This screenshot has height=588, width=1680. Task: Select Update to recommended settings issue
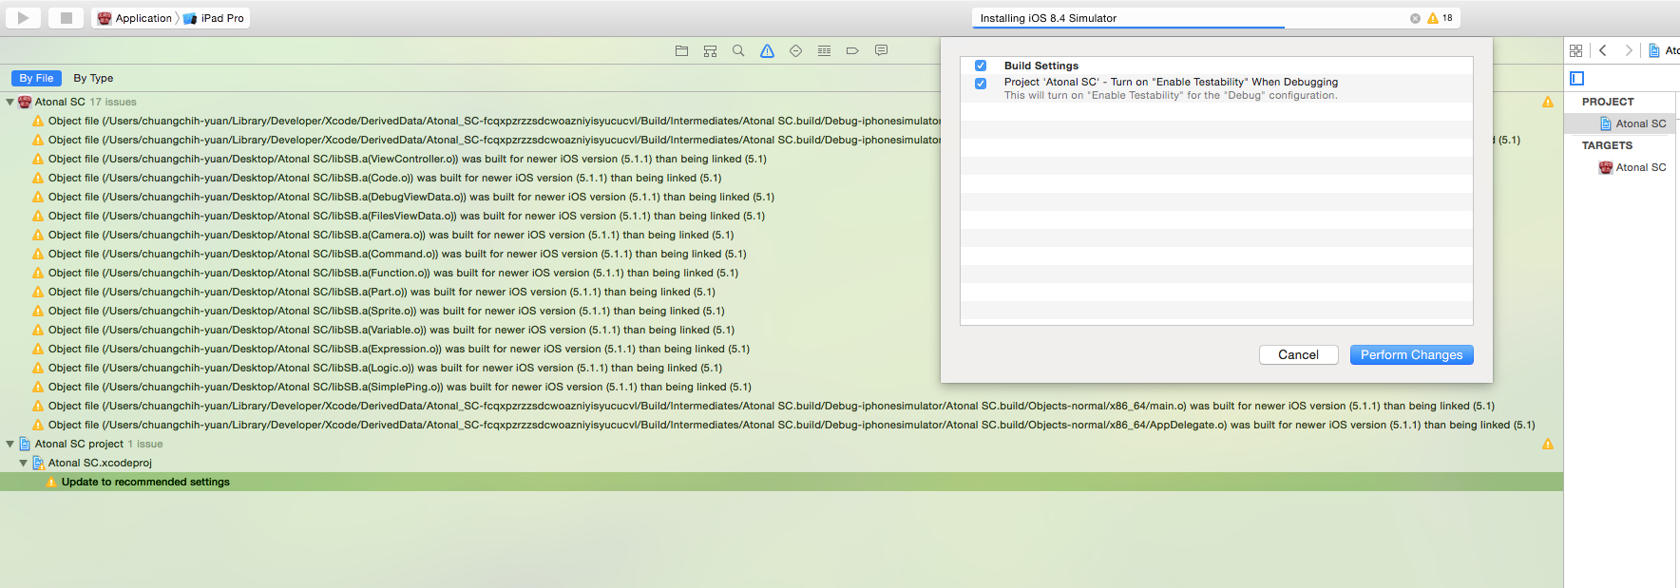click(x=781, y=482)
